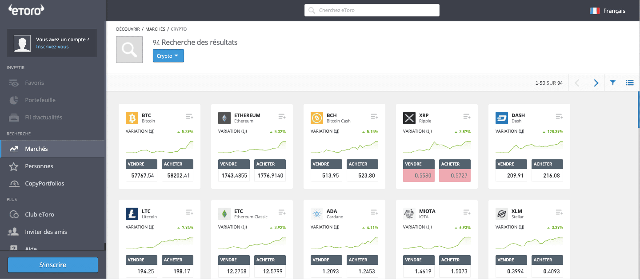This screenshot has width=640, height=280.
Task: Add XRP to watchlist icon
Action: (467, 116)
